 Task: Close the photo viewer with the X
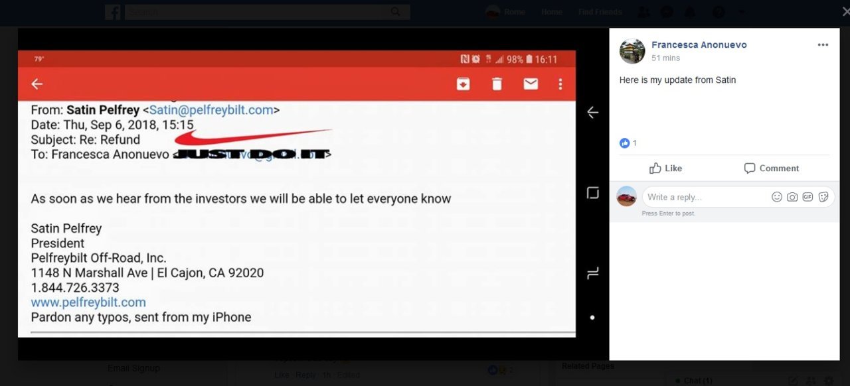pyautogui.click(x=845, y=12)
